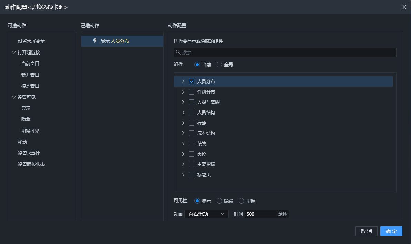Expand the 标题头 tree node chevron
Viewport: 411px width, 244px height.
pos(183,175)
